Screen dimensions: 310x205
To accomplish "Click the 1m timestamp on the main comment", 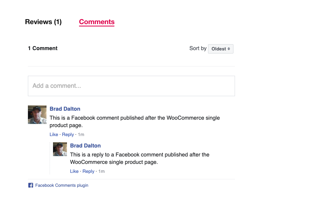I will (x=81, y=134).
